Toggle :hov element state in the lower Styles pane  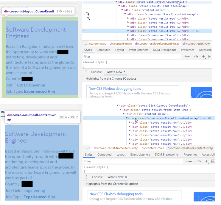(189, 161)
